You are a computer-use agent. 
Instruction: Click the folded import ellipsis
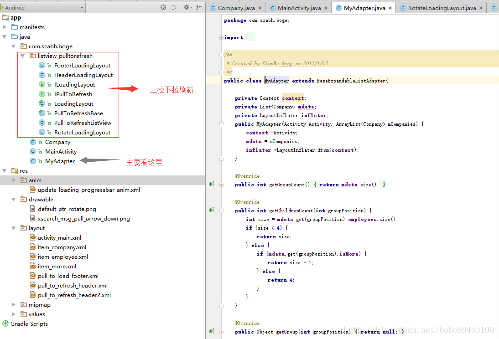click(250, 37)
